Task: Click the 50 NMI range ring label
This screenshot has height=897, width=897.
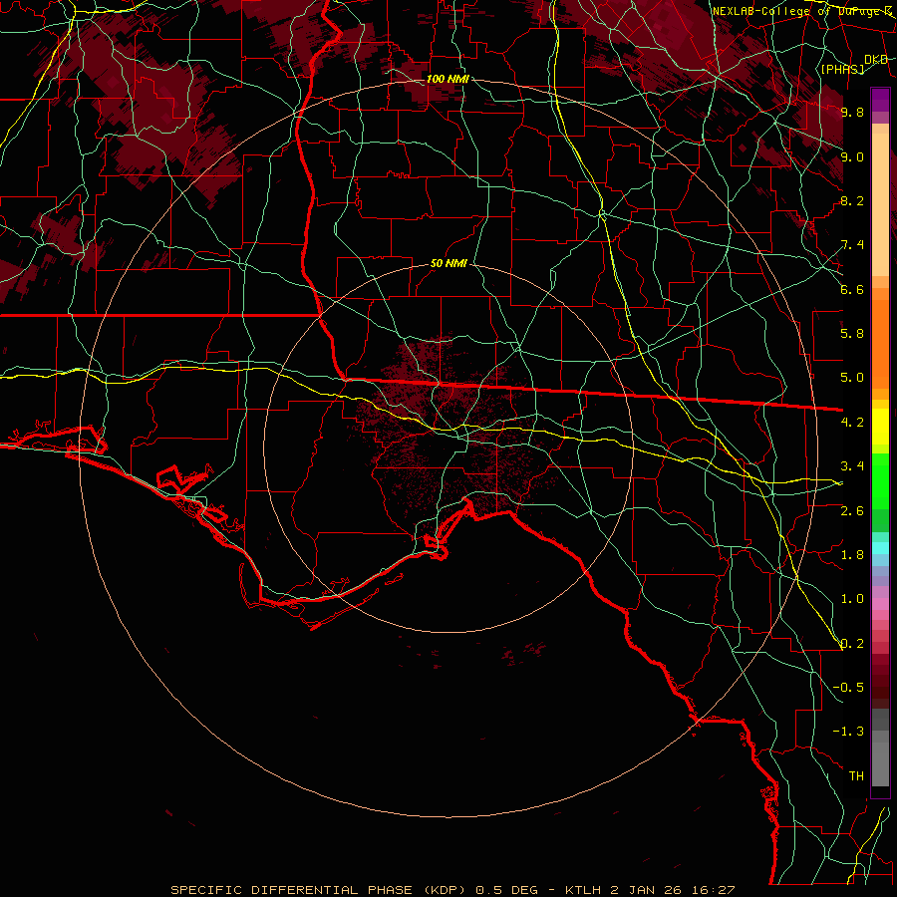Action: (448, 264)
